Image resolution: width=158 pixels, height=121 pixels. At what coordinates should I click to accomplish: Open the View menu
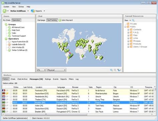[14, 7]
